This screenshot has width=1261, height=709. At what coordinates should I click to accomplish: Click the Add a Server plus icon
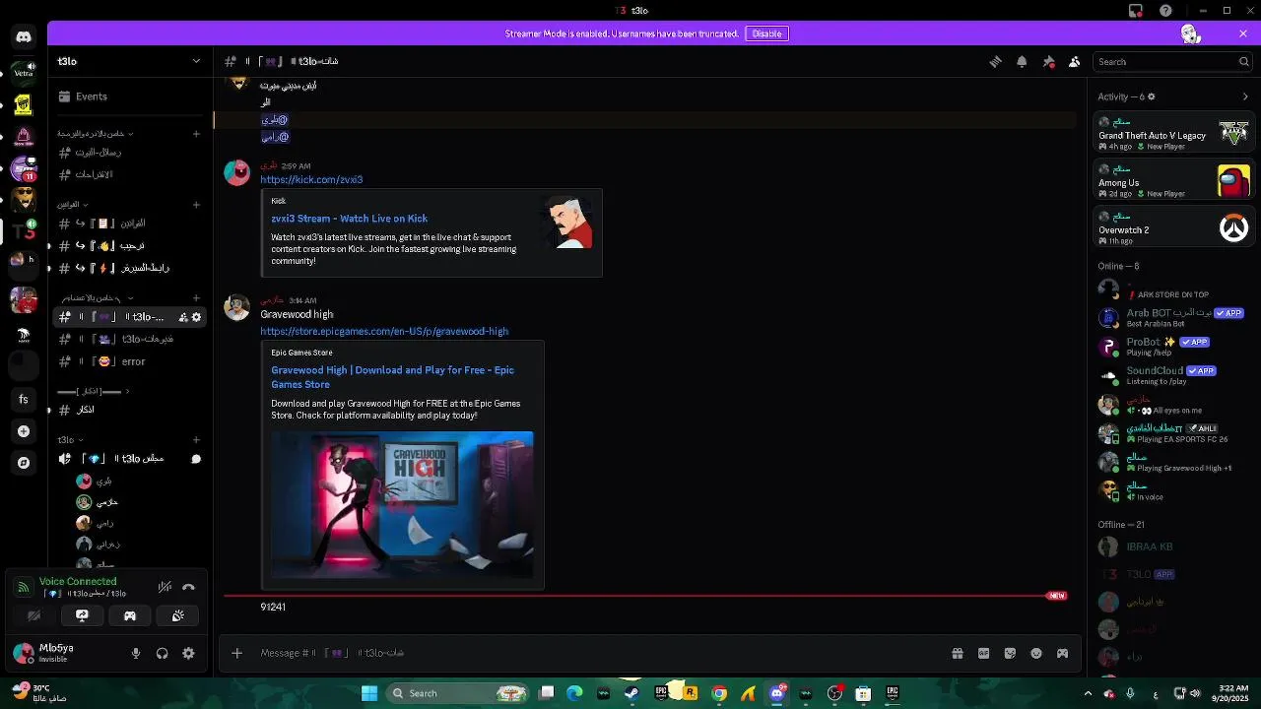pyautogui.click(x=24, y=431)
